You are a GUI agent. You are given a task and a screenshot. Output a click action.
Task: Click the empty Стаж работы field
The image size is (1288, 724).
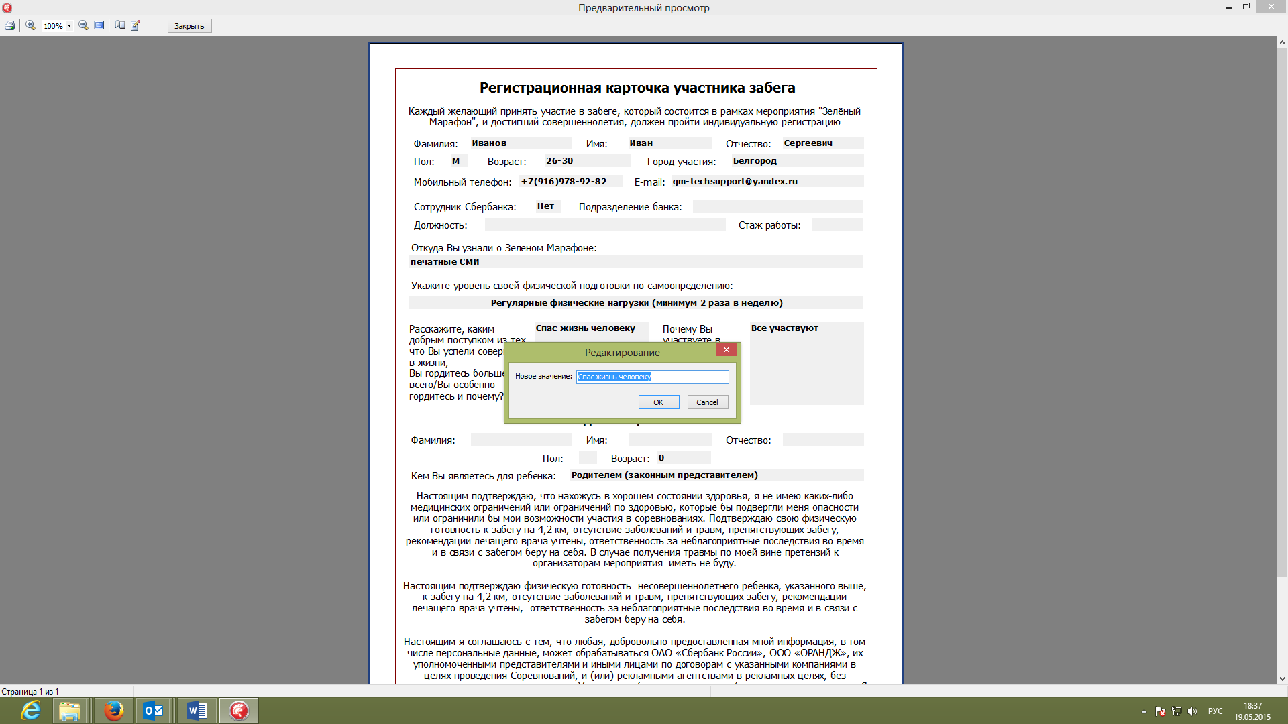point(838,225)
